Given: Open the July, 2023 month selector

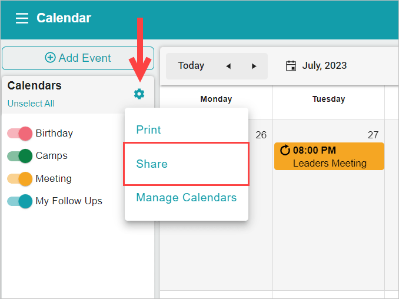Looking at the screenshot, I should 324,66.
